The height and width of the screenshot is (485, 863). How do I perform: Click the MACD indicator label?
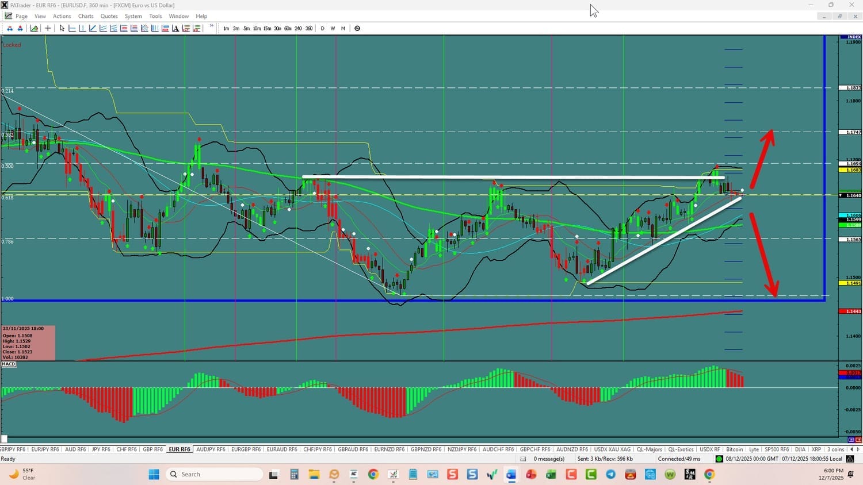tap(9, 364)
